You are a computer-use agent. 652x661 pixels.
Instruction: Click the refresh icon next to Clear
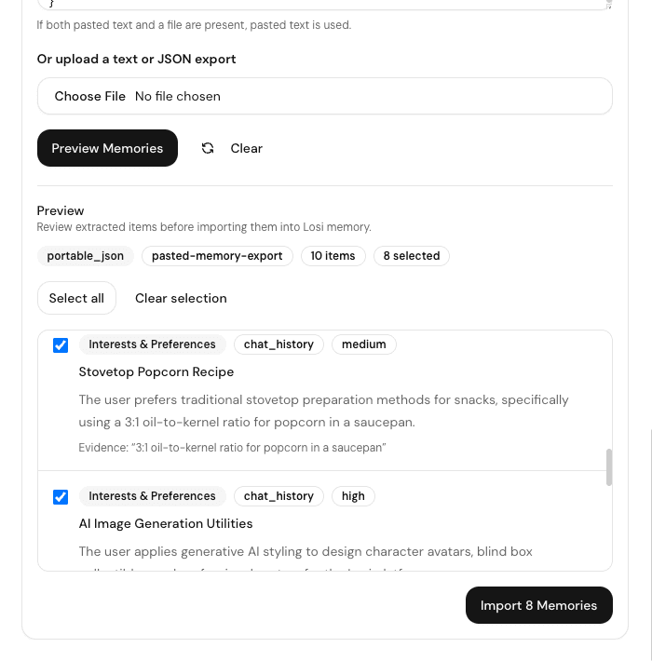pos(208,148)
